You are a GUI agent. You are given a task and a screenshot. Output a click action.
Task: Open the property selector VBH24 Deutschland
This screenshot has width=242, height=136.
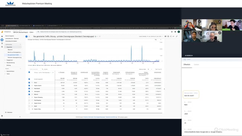point(23,32)
